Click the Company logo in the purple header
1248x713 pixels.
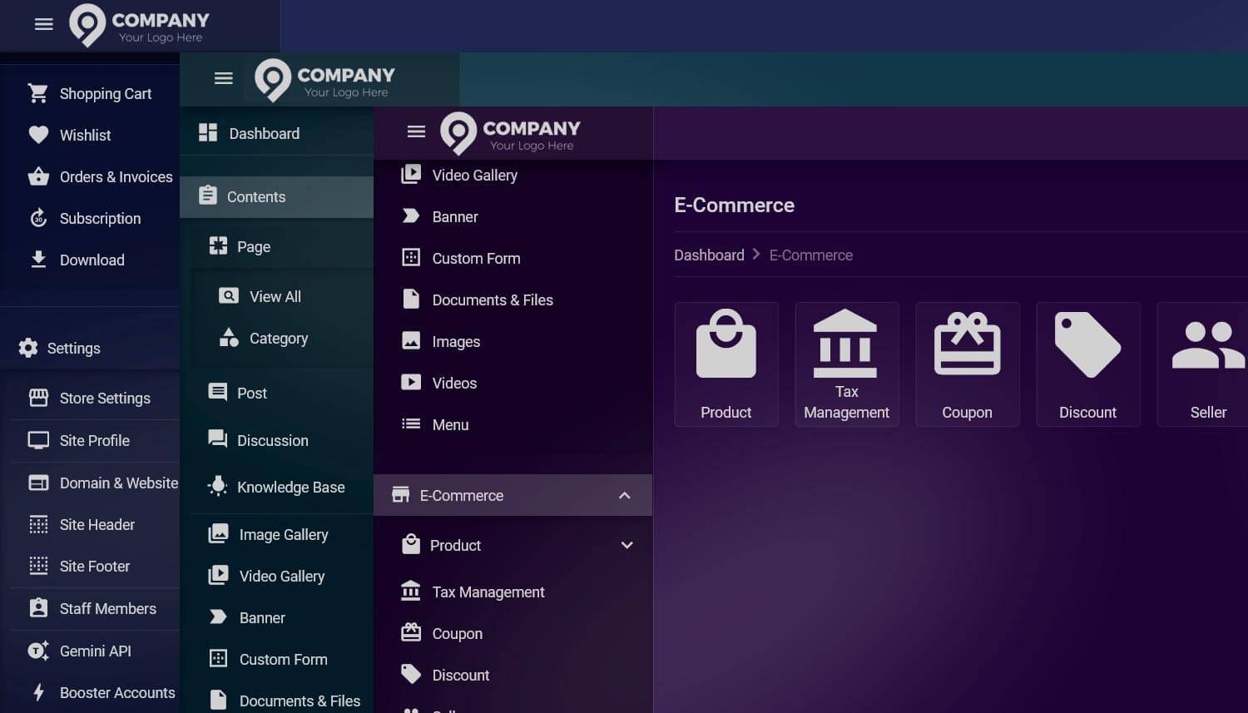click(510, 133)
